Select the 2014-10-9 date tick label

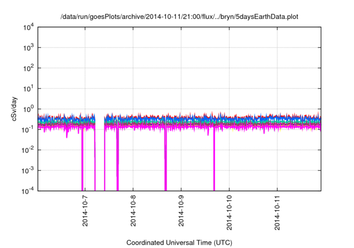(181, 211)
